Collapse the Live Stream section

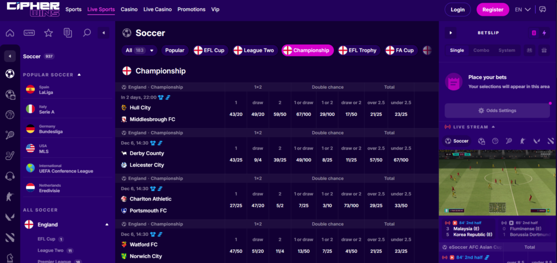coord(493,127)
